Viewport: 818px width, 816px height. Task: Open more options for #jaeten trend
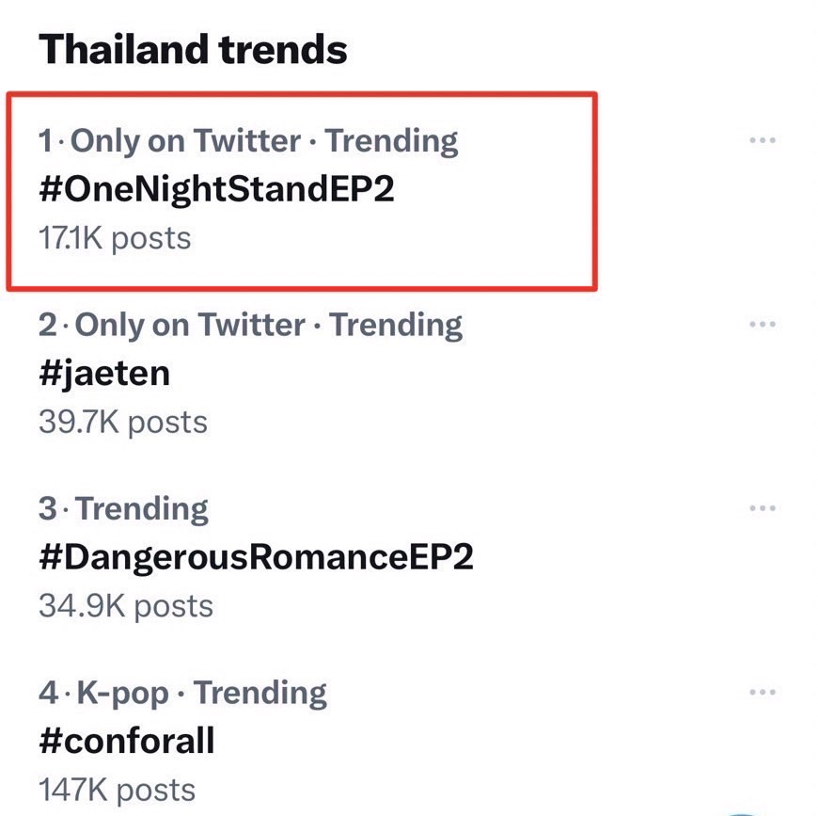762,325
